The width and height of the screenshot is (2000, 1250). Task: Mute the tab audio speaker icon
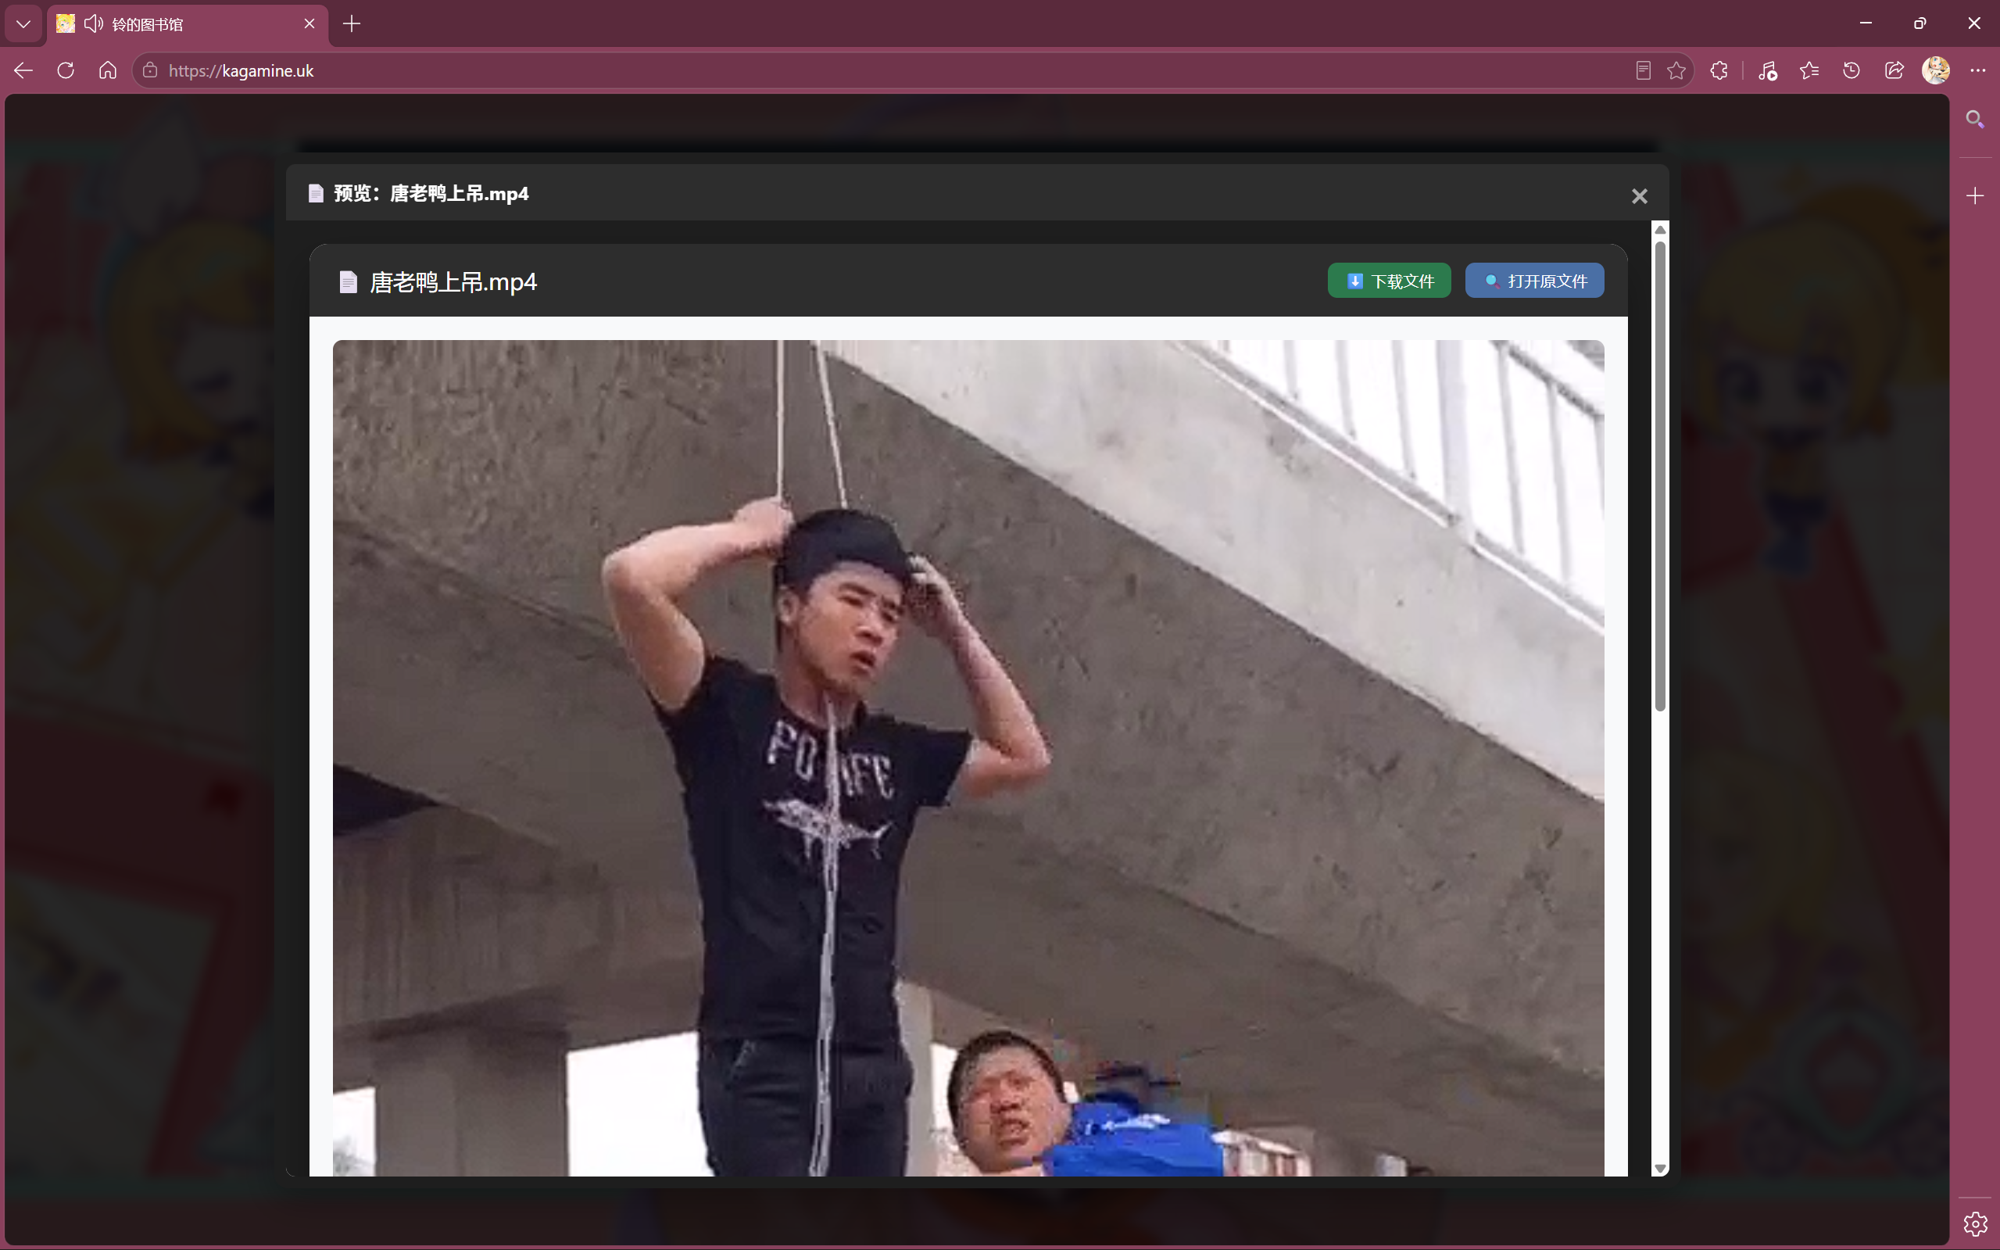click(93, 24)
